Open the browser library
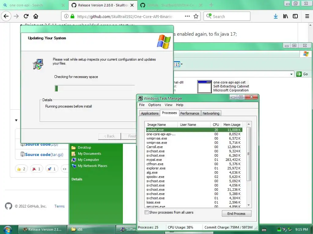This screenshot has height=234, width=313. [285, 16]
